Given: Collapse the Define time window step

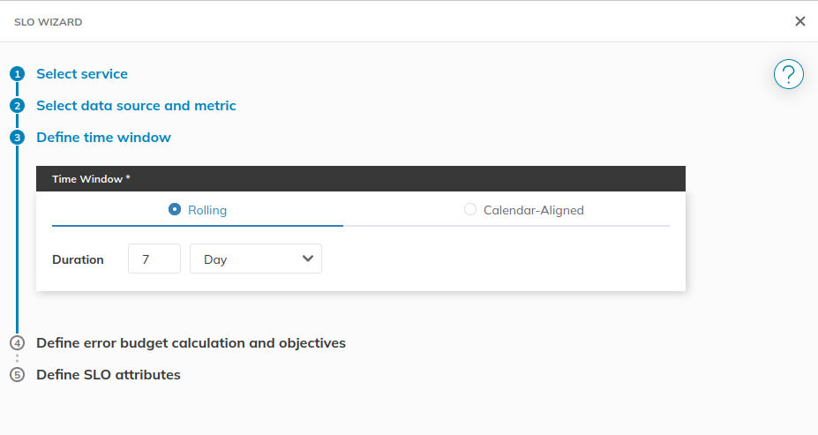Looking at the screenshot, I should tap(104, 138).
